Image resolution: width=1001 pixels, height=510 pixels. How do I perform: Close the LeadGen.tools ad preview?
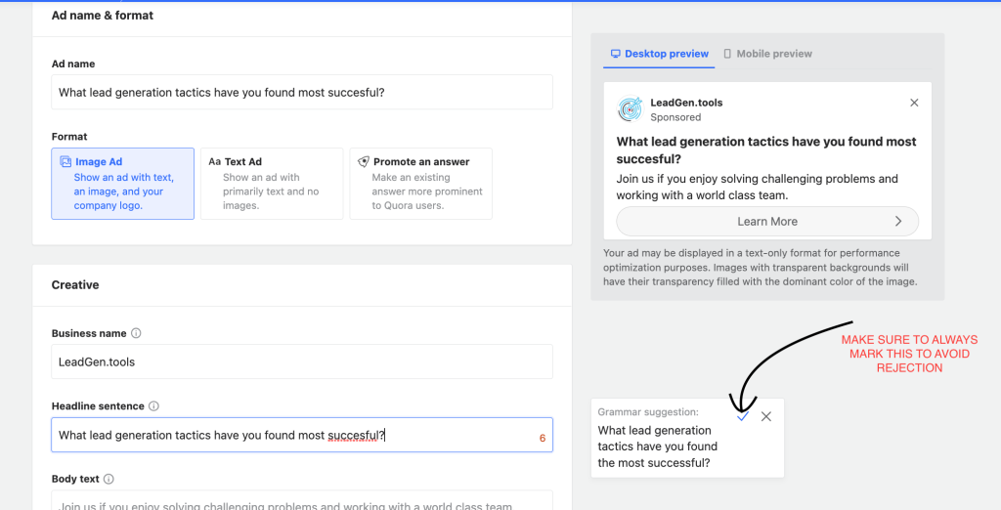[x=914, y=103]
